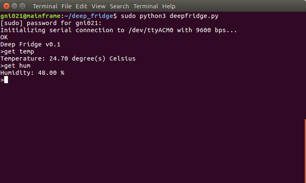The image size is (306, 183).
Task: Open the Search menu
Action: click(x=119, y=7)
